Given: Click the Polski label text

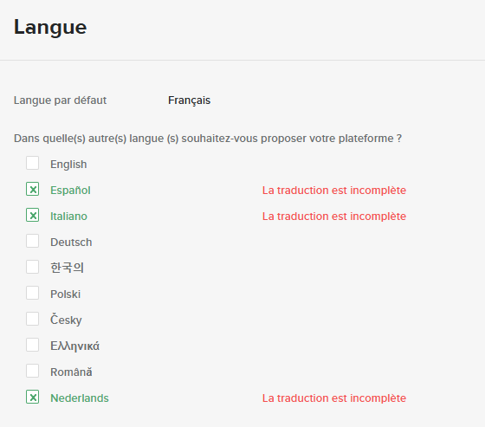Looking at the screenshot, I should (66, 294).
